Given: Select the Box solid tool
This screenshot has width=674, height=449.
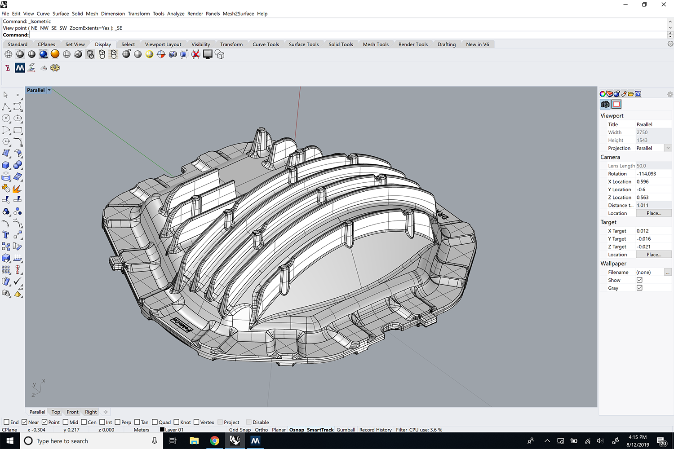Looking at the screenshot, I should click(x=6, y=165).
